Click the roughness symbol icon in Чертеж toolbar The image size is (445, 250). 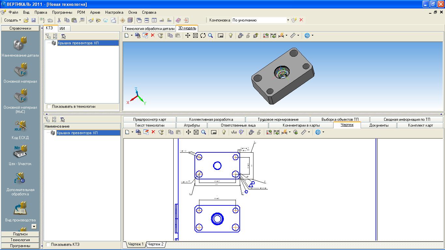point(234,132)
